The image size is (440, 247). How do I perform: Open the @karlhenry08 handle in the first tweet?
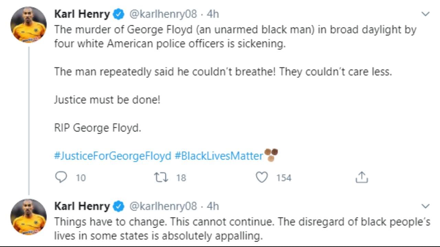163,14
